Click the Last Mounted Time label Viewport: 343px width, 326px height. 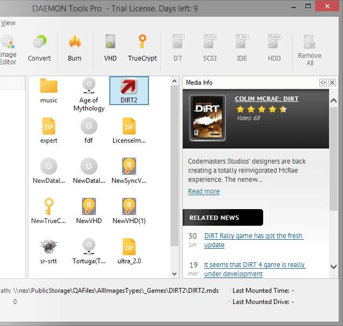coord(261,291)
